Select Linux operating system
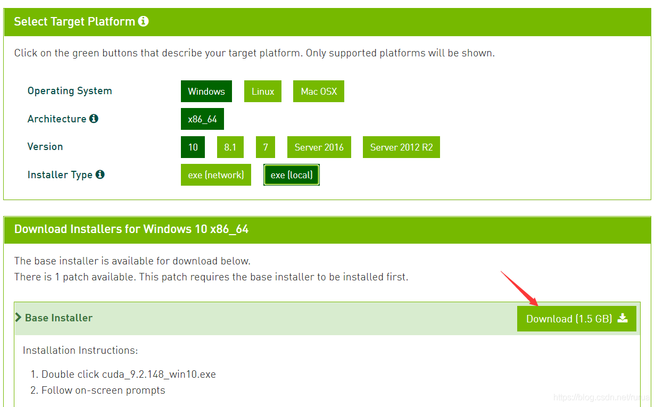 point(263,92)
